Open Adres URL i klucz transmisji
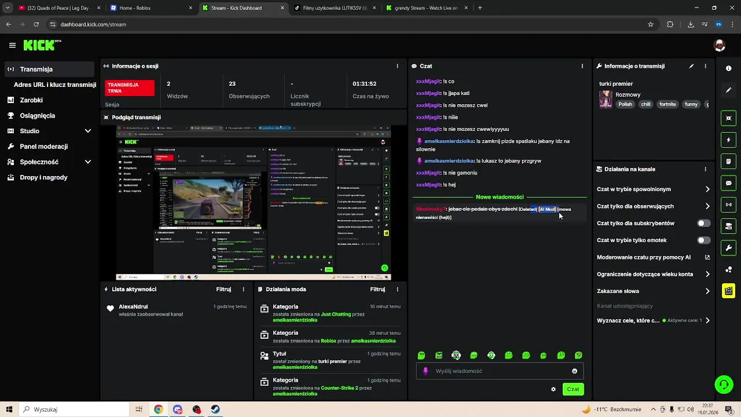Viewport: 741px width, 417px height. pos(54,85)
